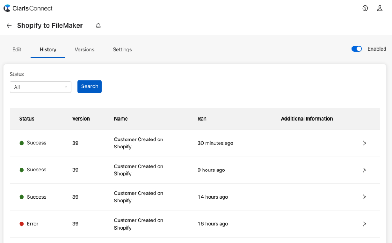Open the Versions tab
Image resolution: width=392 pixels, height=243 pixels.
tap(85, 49)
